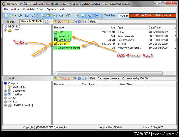Click the New Folder icon in Local toolbar
Screen dimensions: 179x137
coord(59,78)
